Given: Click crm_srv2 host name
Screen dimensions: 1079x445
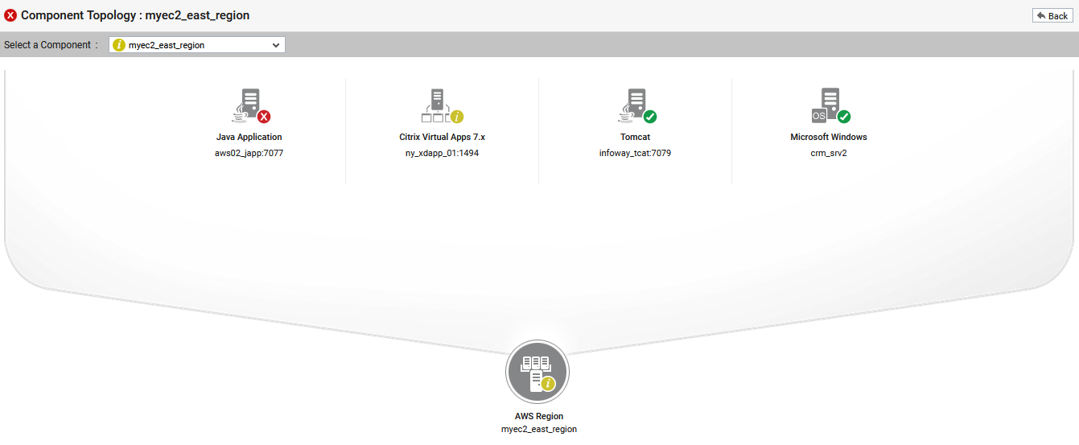Looking at the screenshot, I should pyautogui.click(x=829, y=153).
